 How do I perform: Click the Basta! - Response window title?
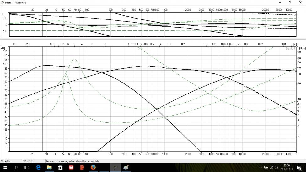pos(15,3)
